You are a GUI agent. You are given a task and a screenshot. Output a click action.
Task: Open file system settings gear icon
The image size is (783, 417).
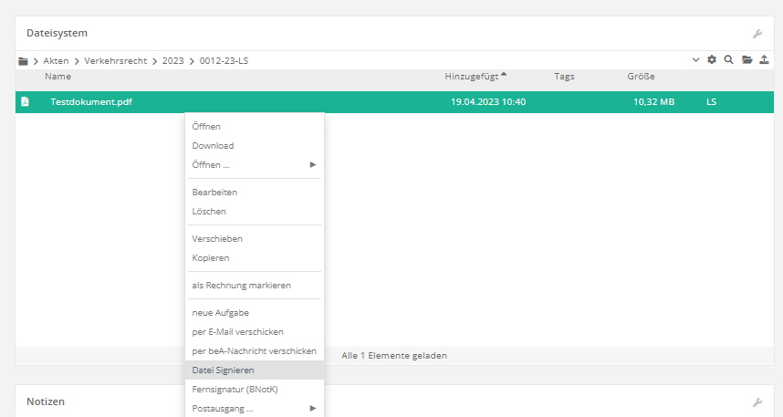(712, 60)
